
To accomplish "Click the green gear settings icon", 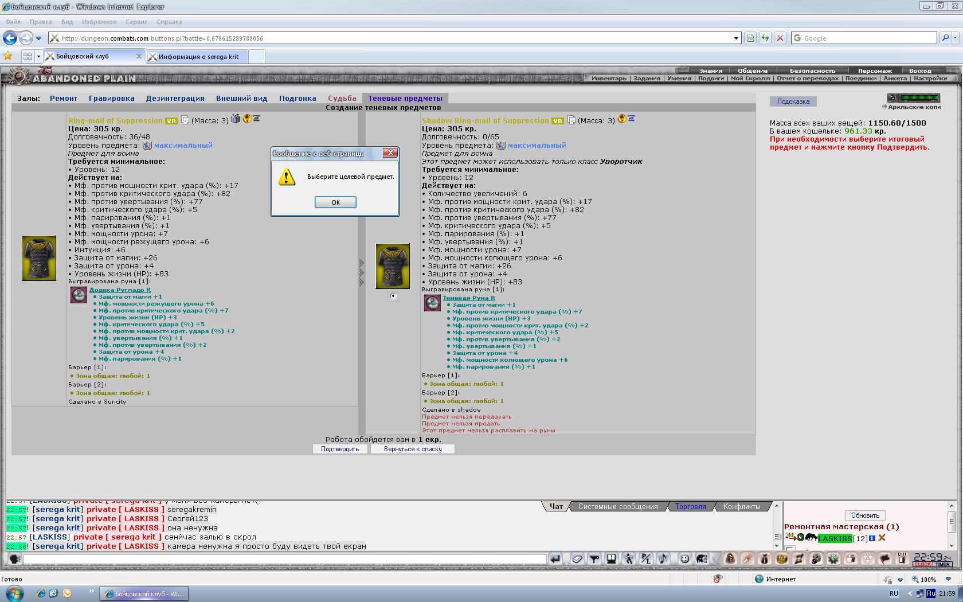I will (x=833, y=558).
